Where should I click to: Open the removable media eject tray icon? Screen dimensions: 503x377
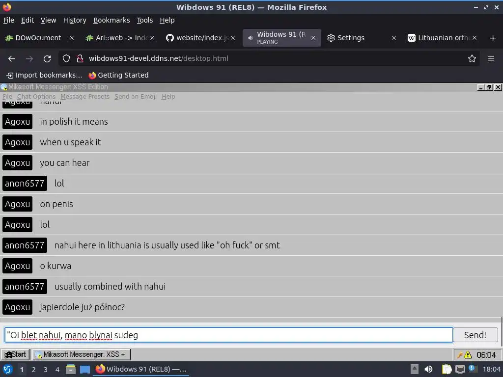[x=415, y=369]
